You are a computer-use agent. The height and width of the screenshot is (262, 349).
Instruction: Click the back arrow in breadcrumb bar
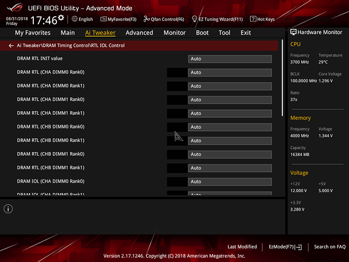tap(11, 46)
